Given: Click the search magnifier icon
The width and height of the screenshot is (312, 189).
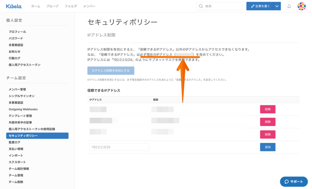Looking at the screenshot, I should point(201,7).
